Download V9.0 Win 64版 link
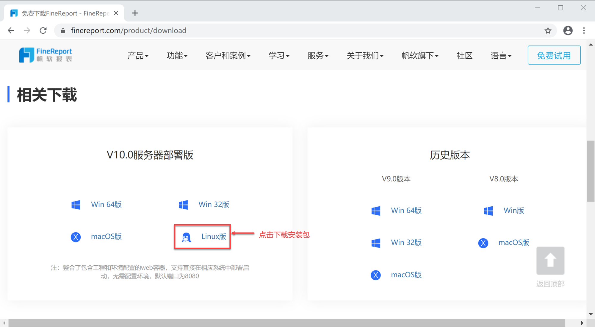 coord(406,211)
